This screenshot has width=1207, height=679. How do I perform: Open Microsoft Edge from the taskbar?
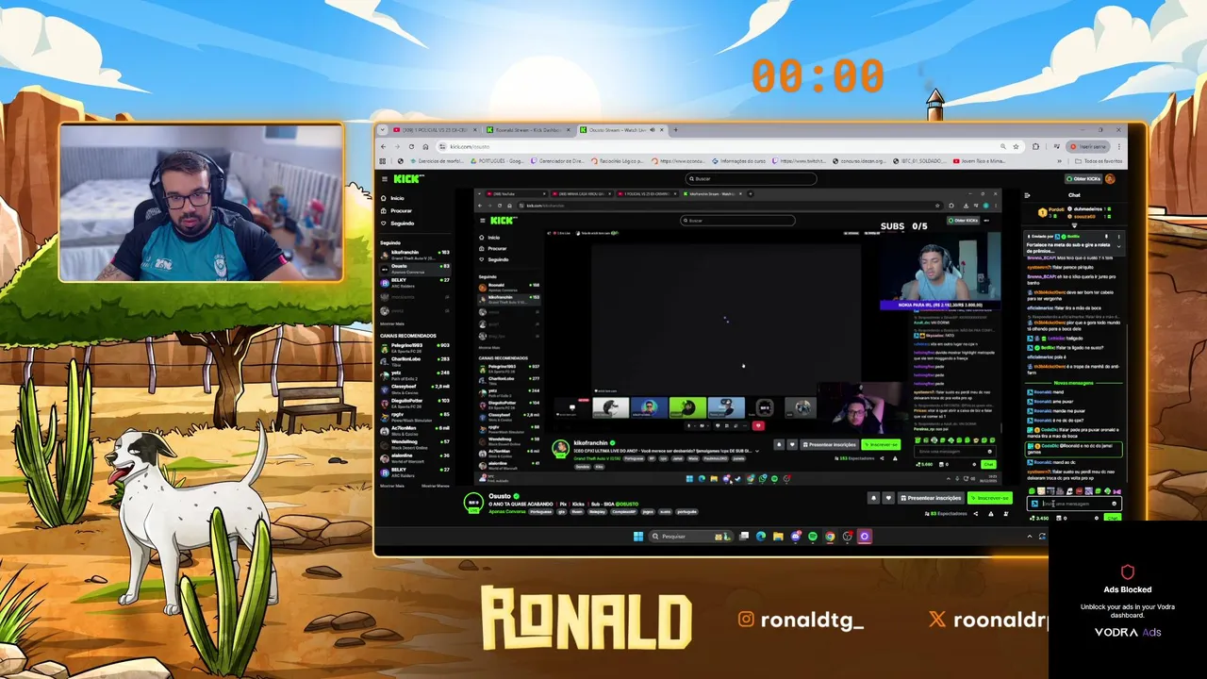pos(761,537)
